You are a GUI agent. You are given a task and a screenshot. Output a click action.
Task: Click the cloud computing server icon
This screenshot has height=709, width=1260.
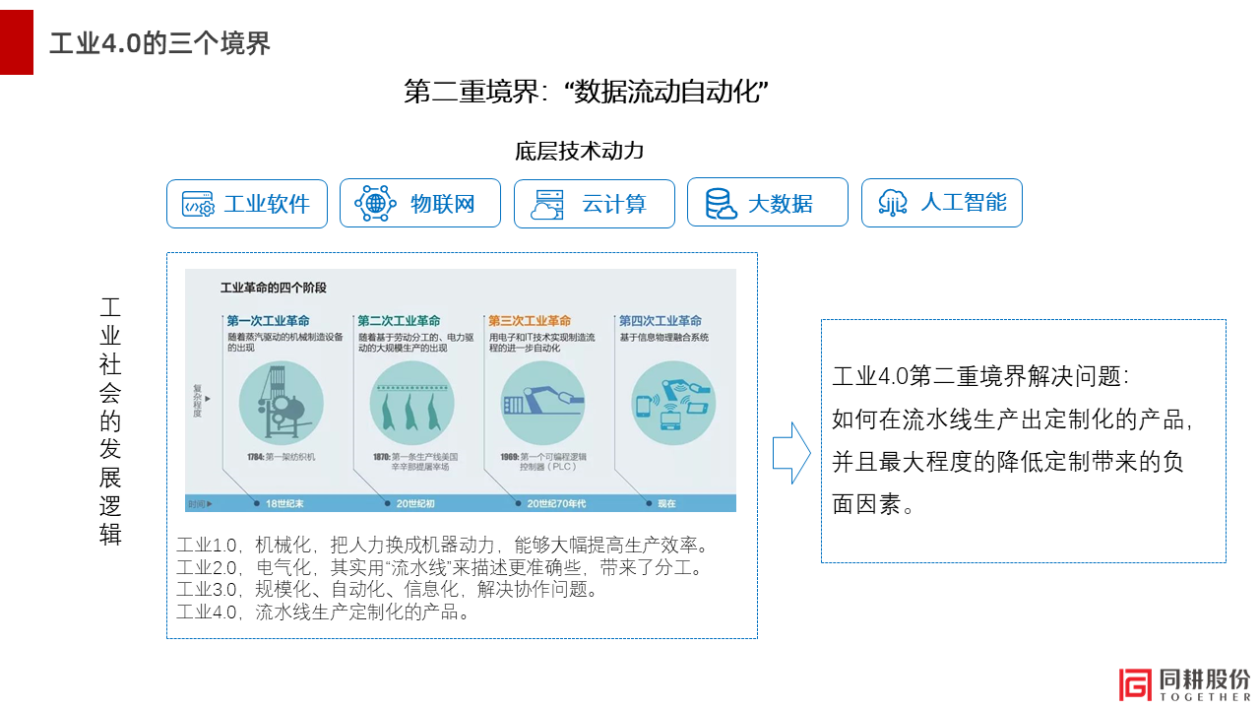(547, 204)
